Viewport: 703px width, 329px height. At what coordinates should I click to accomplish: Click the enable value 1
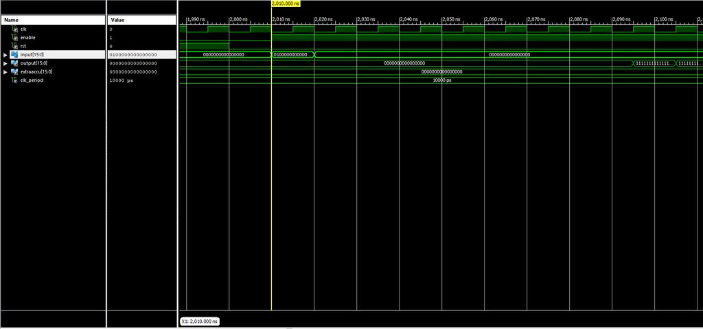coord(111,38)
